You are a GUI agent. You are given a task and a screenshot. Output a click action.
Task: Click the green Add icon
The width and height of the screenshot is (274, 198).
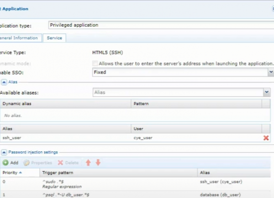[x=5, y=162]
